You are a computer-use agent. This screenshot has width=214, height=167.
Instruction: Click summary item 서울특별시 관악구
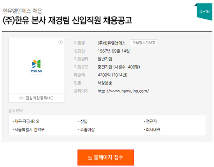tap(30, 130)
